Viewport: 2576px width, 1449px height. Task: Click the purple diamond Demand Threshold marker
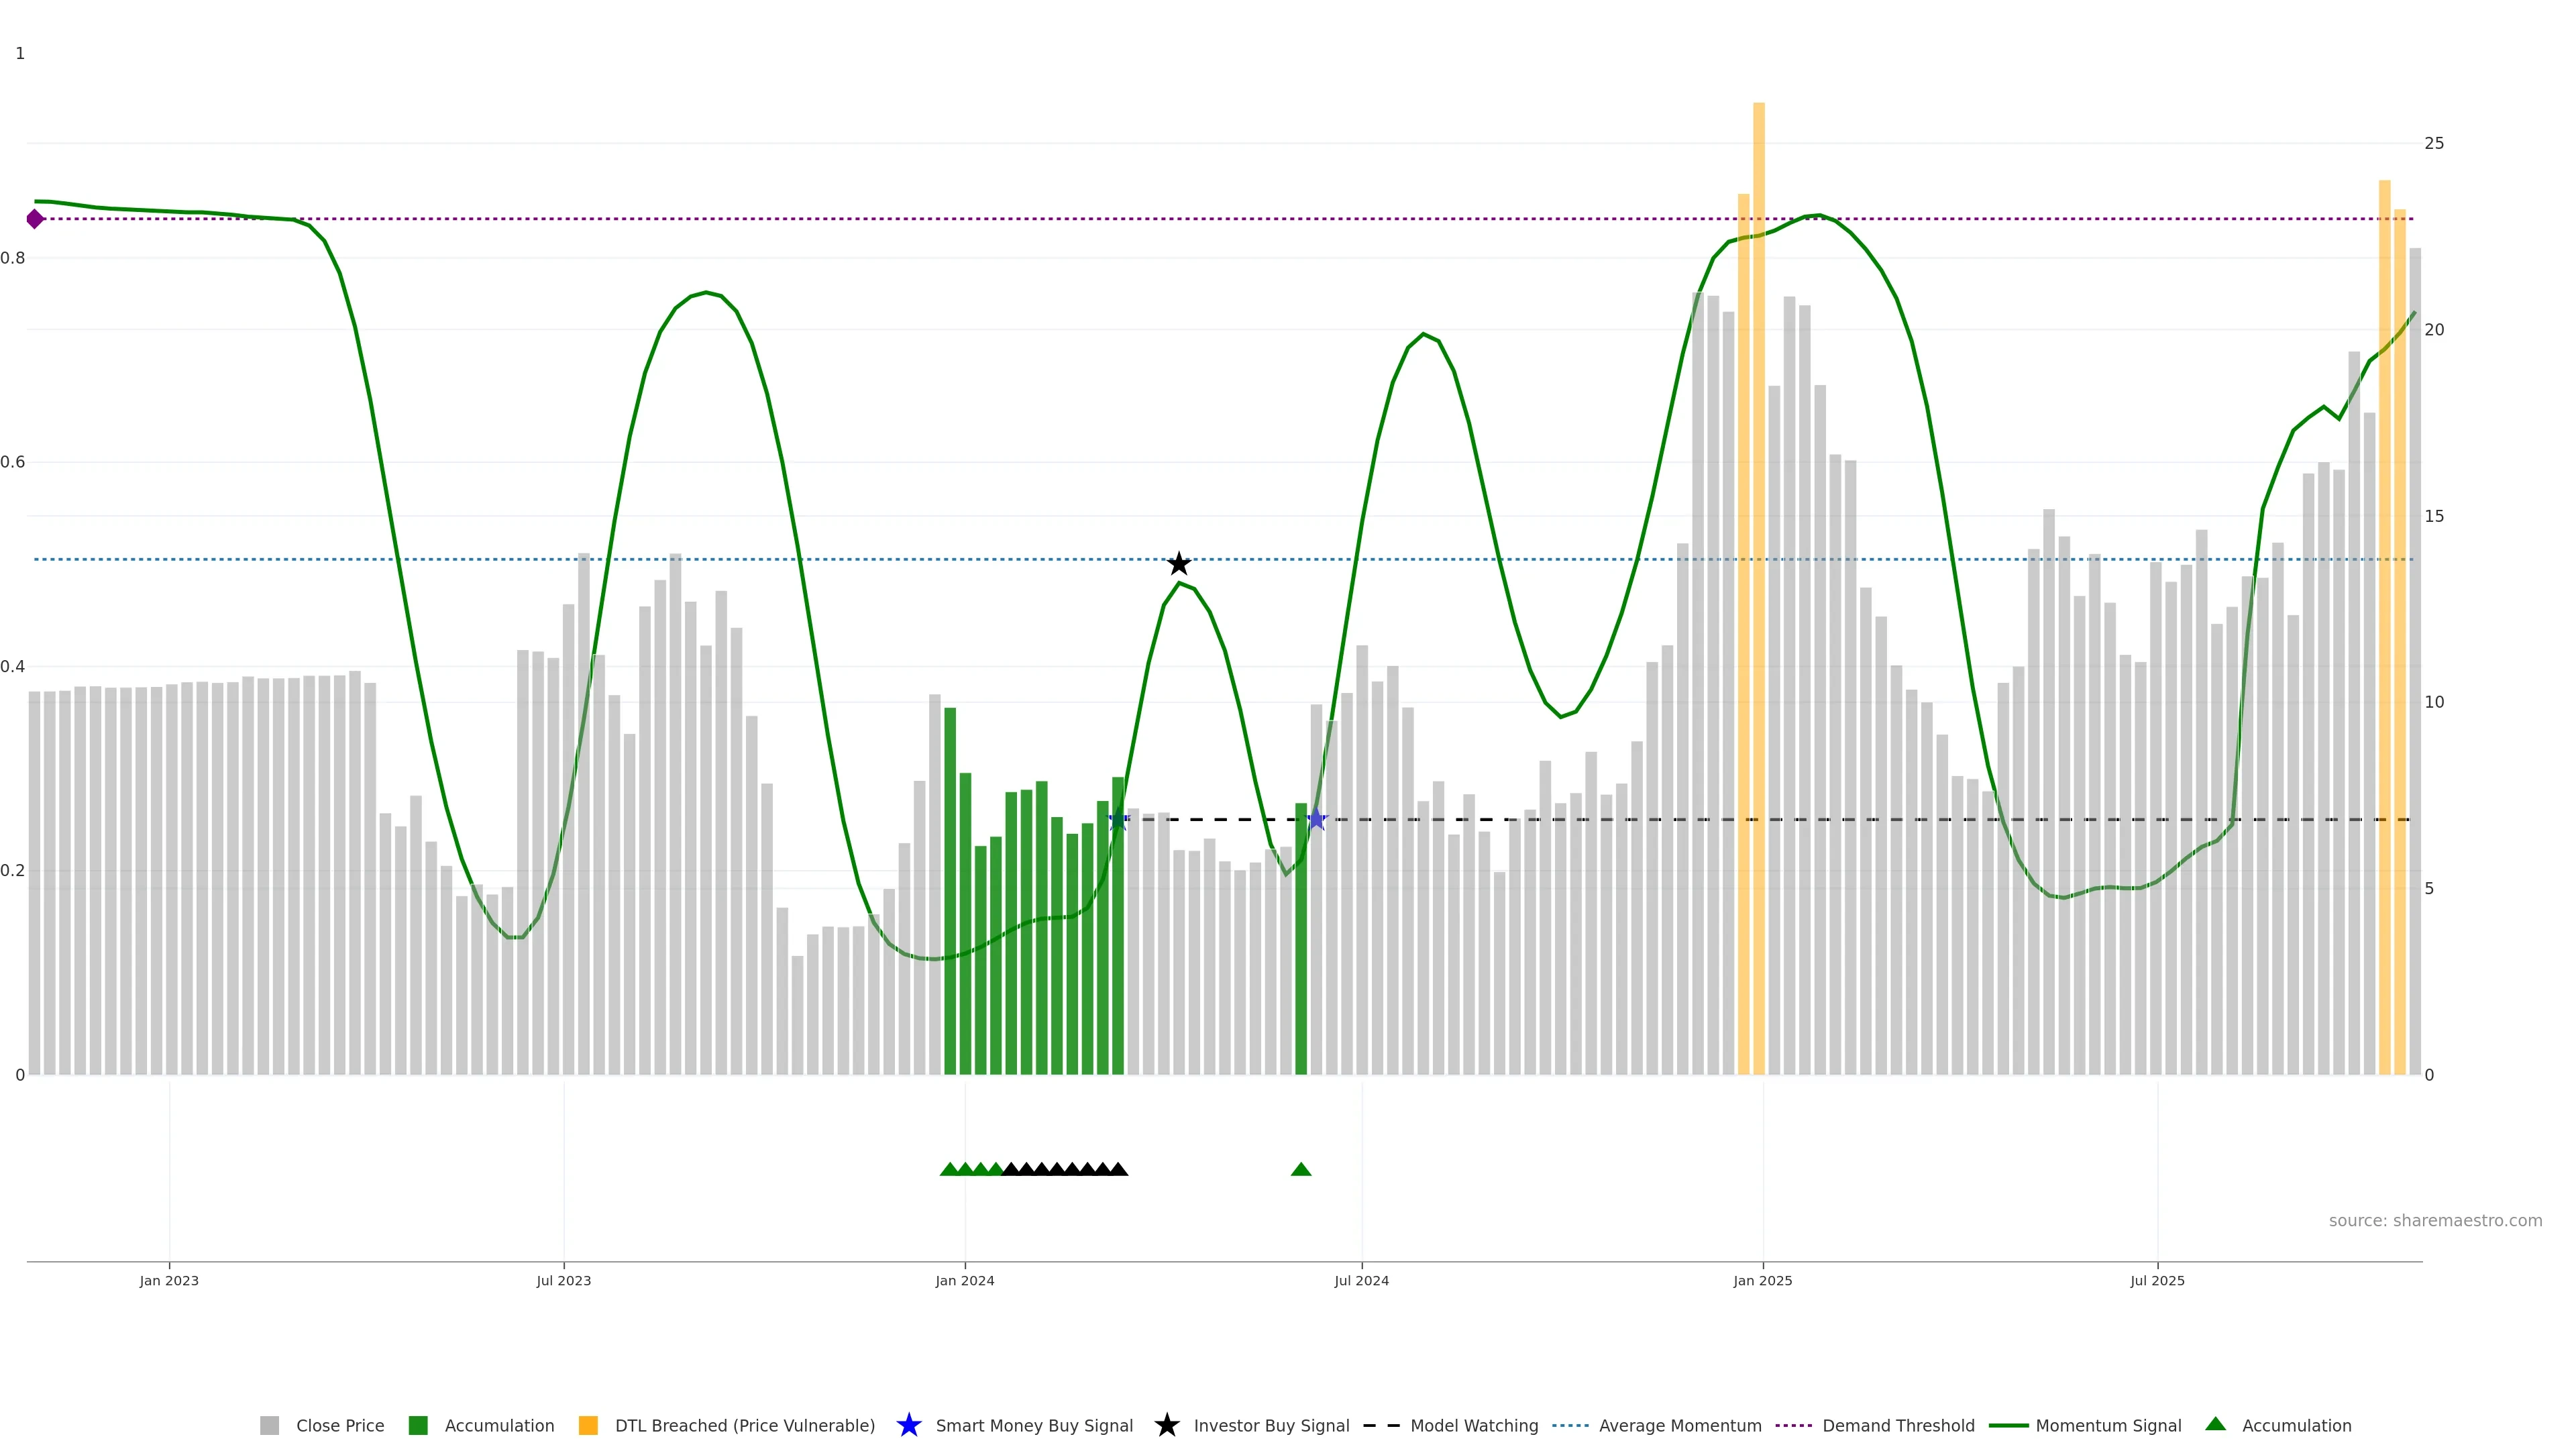(x=35, y=219)
